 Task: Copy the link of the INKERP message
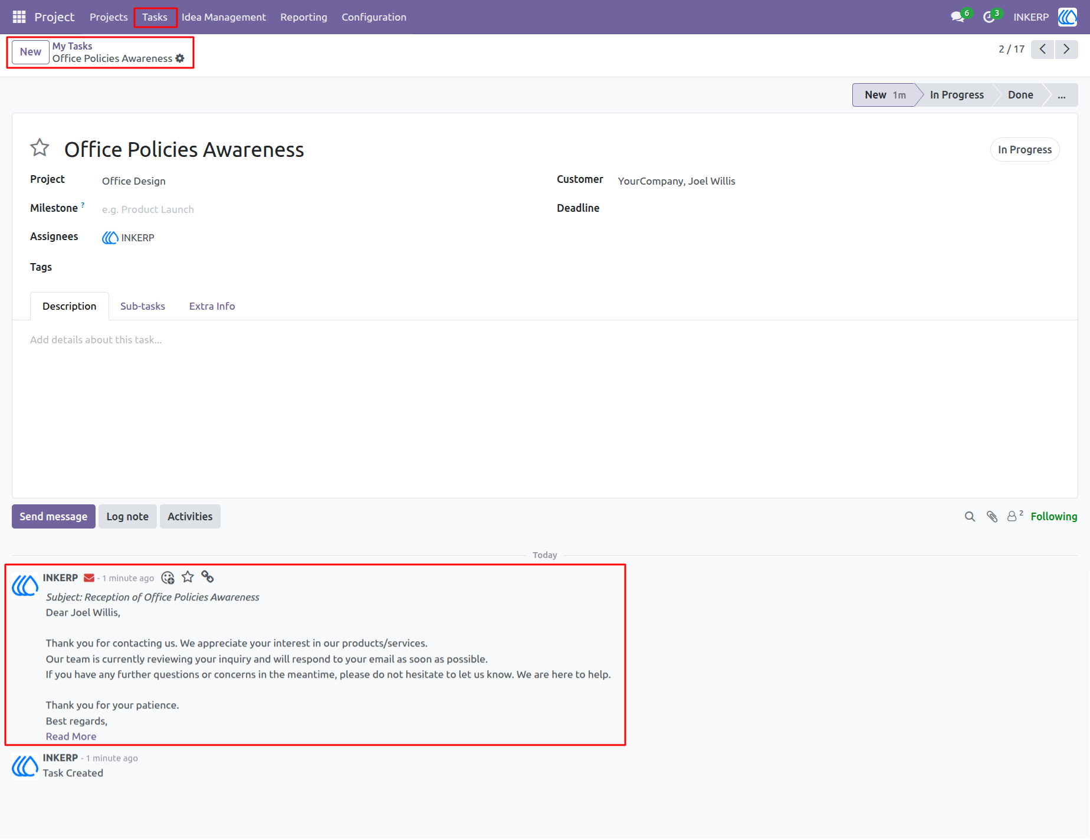[208, 577]
